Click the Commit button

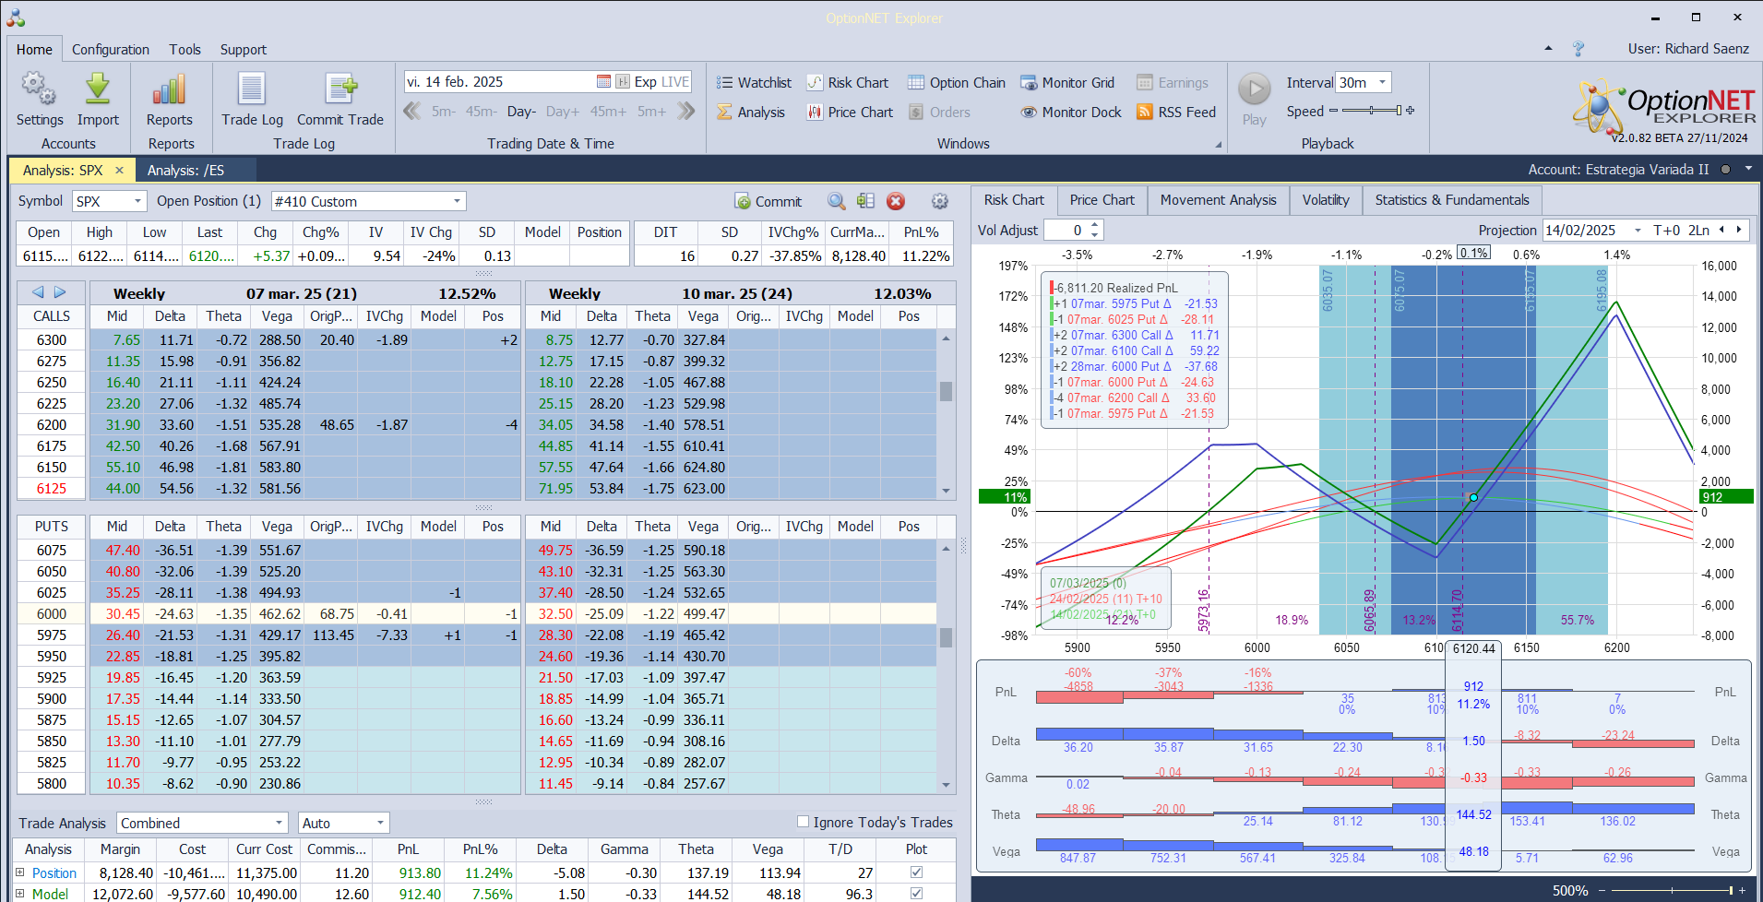(768, 202)
